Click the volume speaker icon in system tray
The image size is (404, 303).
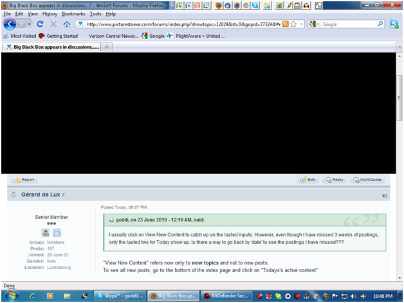coord(353,296)
